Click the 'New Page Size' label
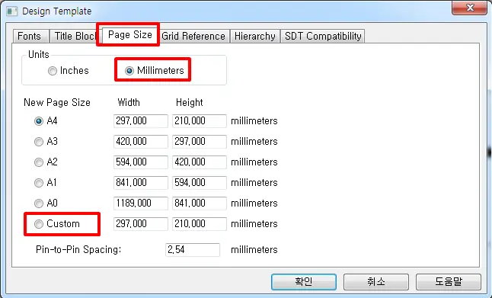The width and height of the screenshot is (492, 298). click(57, 103)
